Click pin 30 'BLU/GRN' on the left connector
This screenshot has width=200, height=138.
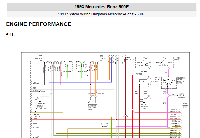coord(35,128)
